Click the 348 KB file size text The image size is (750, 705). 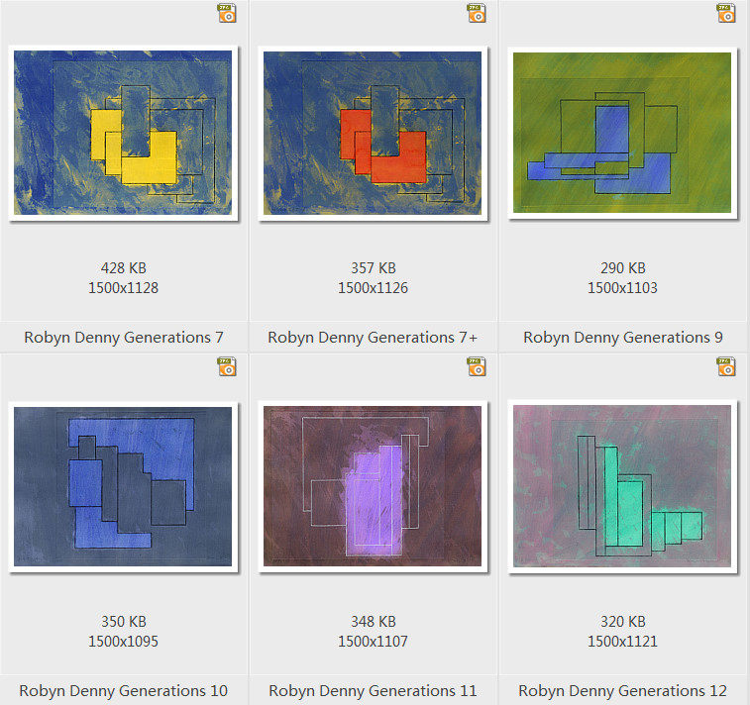(374, 622)
